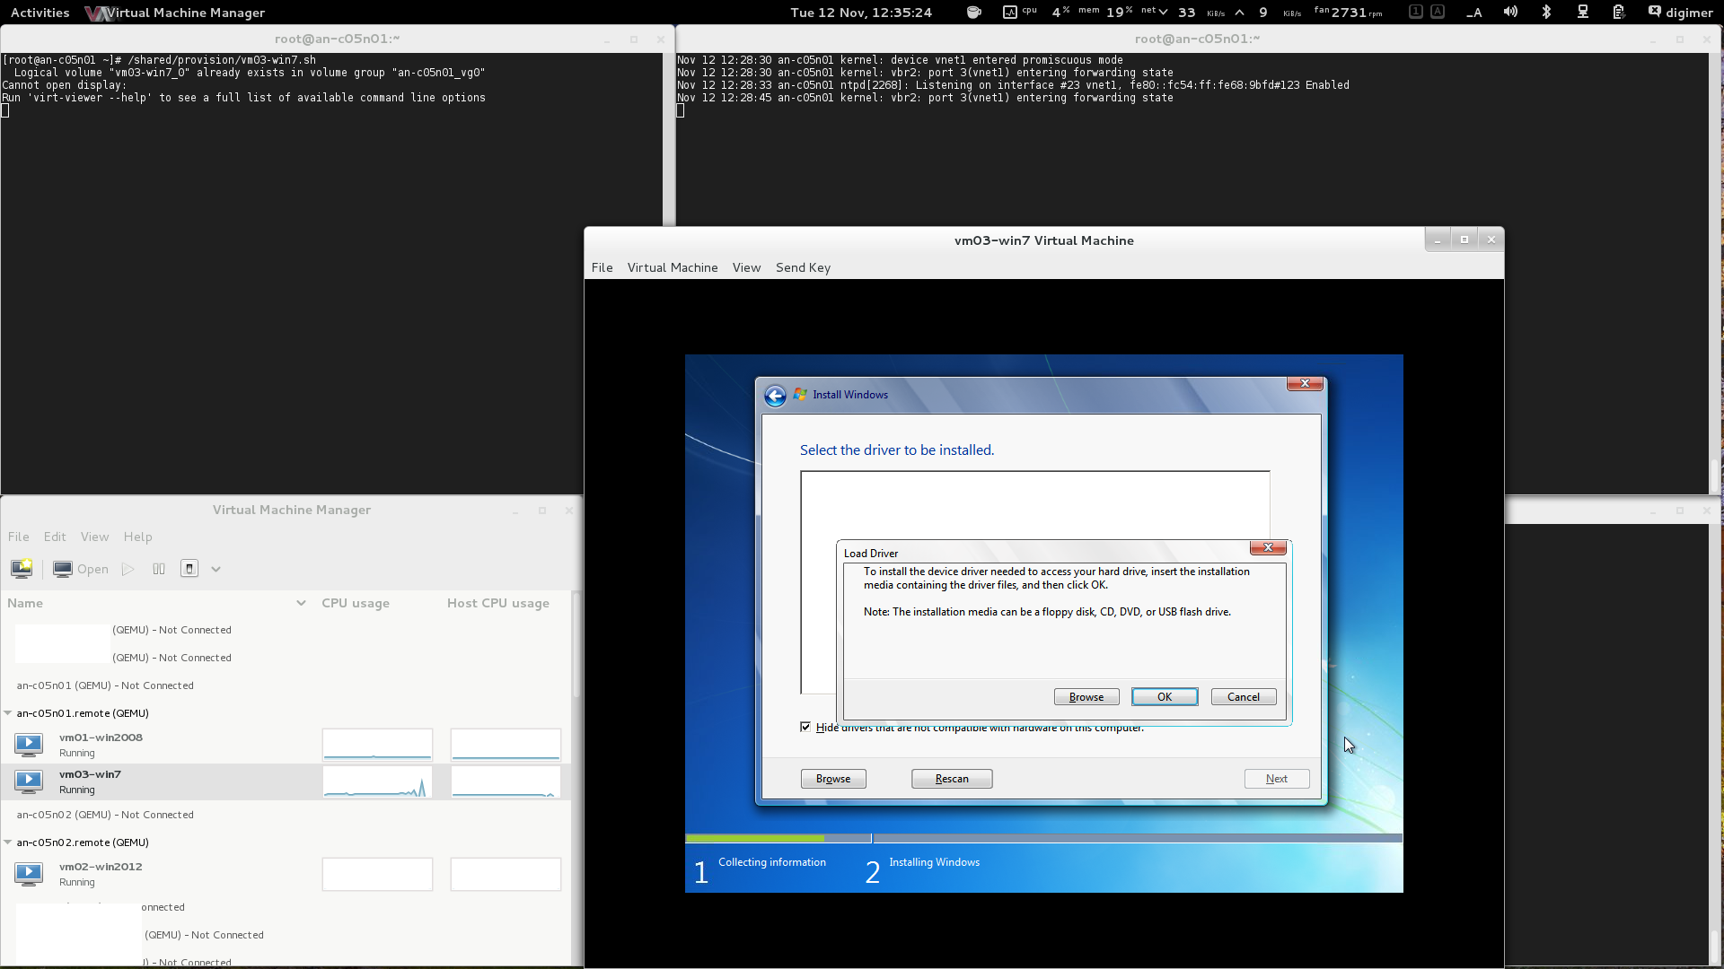Image resolution: width=1724 pixels, height=969 pixels.
Task: Collapse the an-c05n02.remote (QEMU) tree
Action: (x=8, y=842)
